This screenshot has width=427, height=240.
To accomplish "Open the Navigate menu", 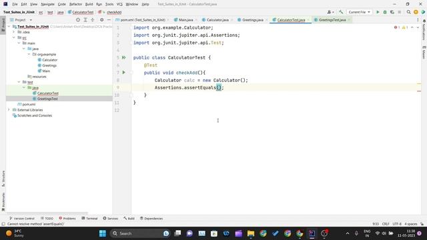I will click(47, 4).
